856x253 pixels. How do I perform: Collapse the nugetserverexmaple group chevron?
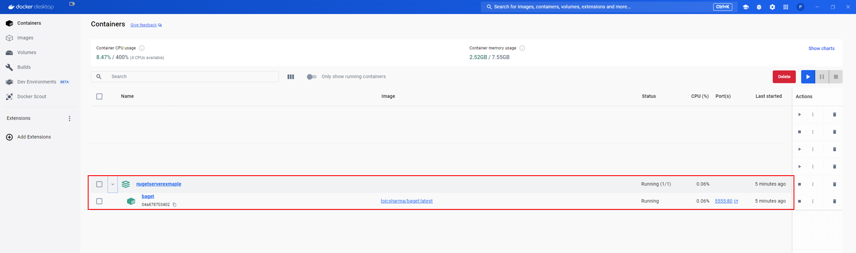[x=113, y=185]
